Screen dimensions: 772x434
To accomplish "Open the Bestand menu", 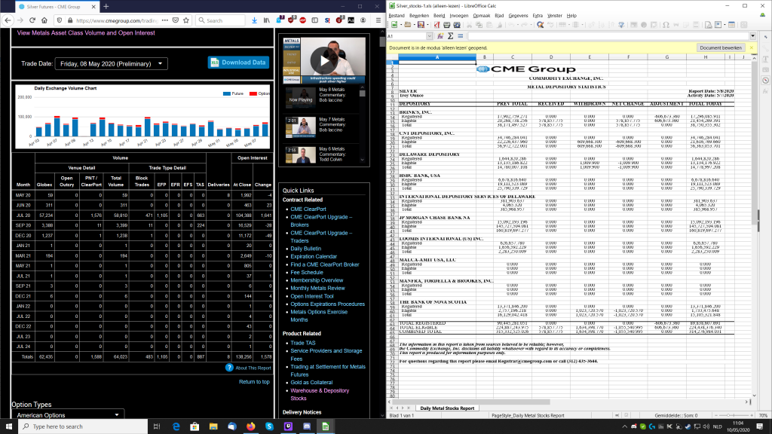I will point(397,15).
